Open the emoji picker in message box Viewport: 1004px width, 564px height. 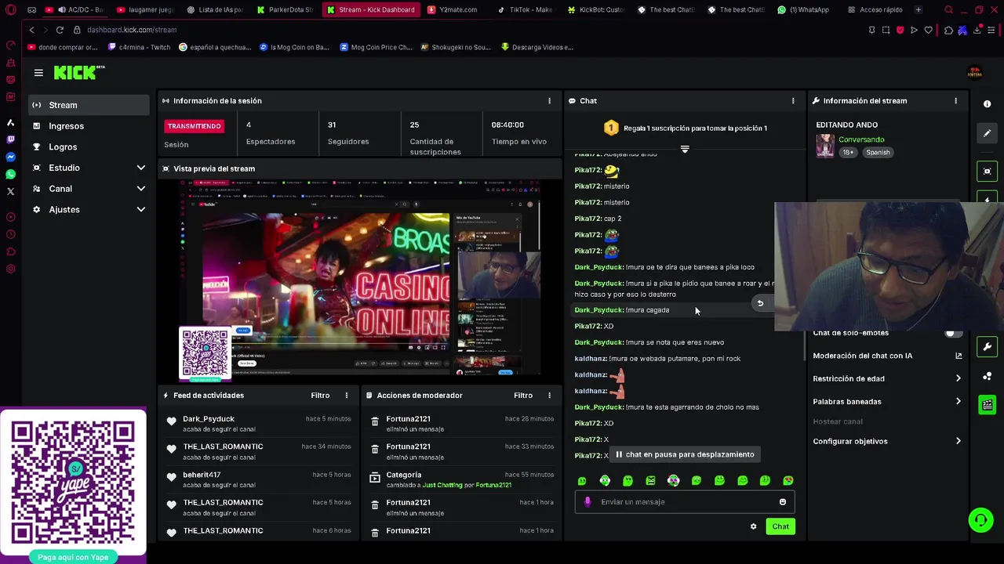pos(782,502)
